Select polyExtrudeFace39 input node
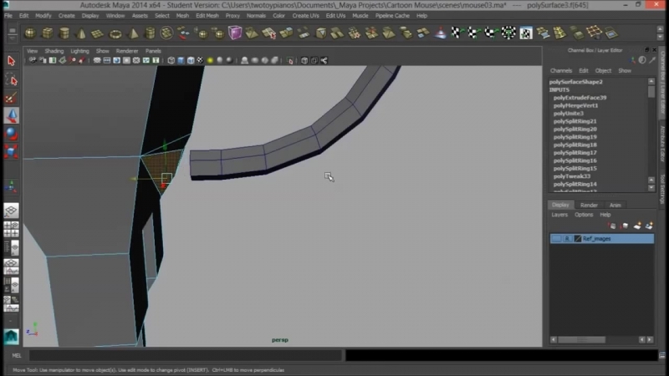 580,98
